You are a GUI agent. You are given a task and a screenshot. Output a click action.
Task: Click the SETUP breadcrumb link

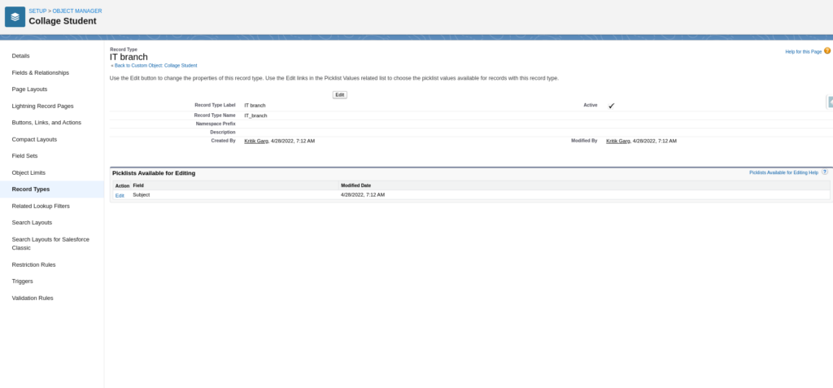click(x=37, y=11)
